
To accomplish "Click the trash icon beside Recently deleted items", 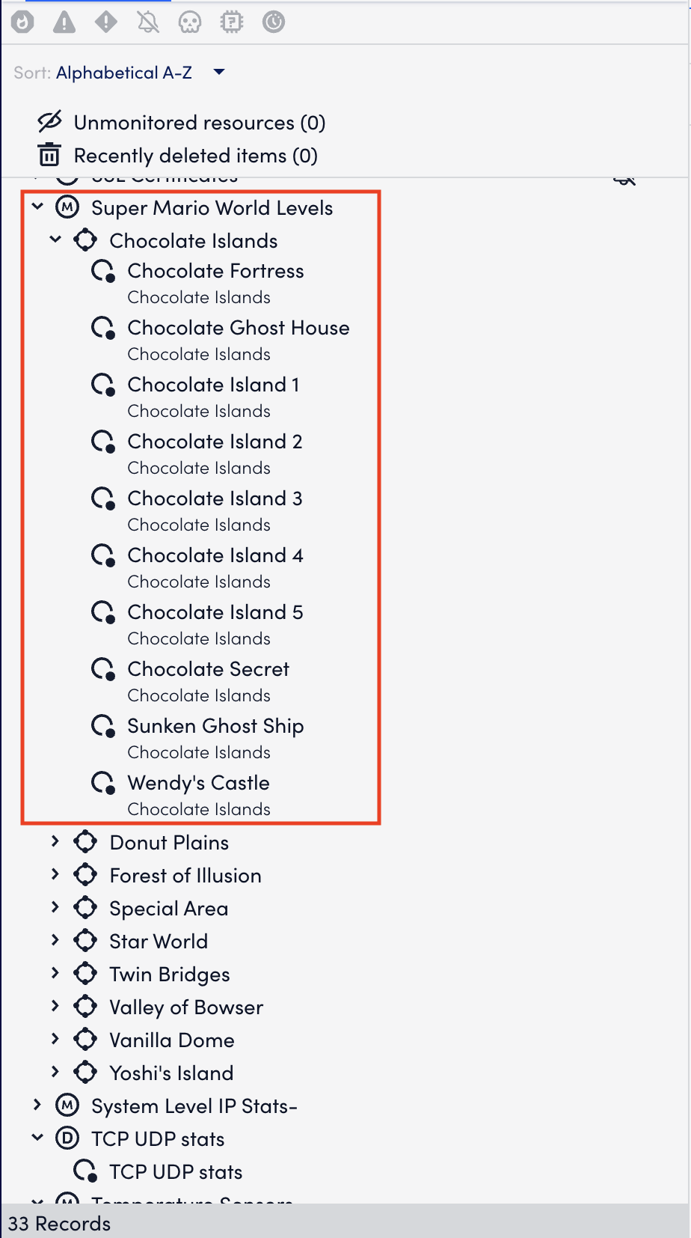I will click(x=49, y=155).
